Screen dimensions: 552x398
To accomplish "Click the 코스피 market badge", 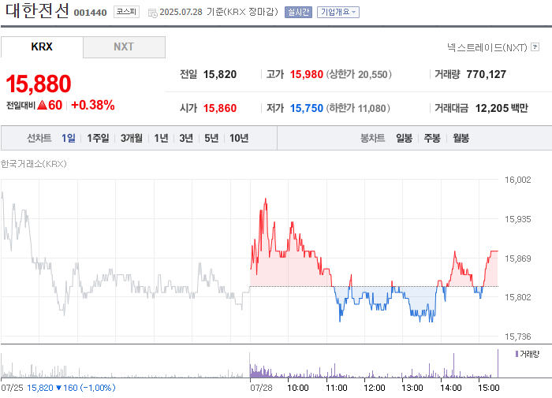I will coord(126,12).
